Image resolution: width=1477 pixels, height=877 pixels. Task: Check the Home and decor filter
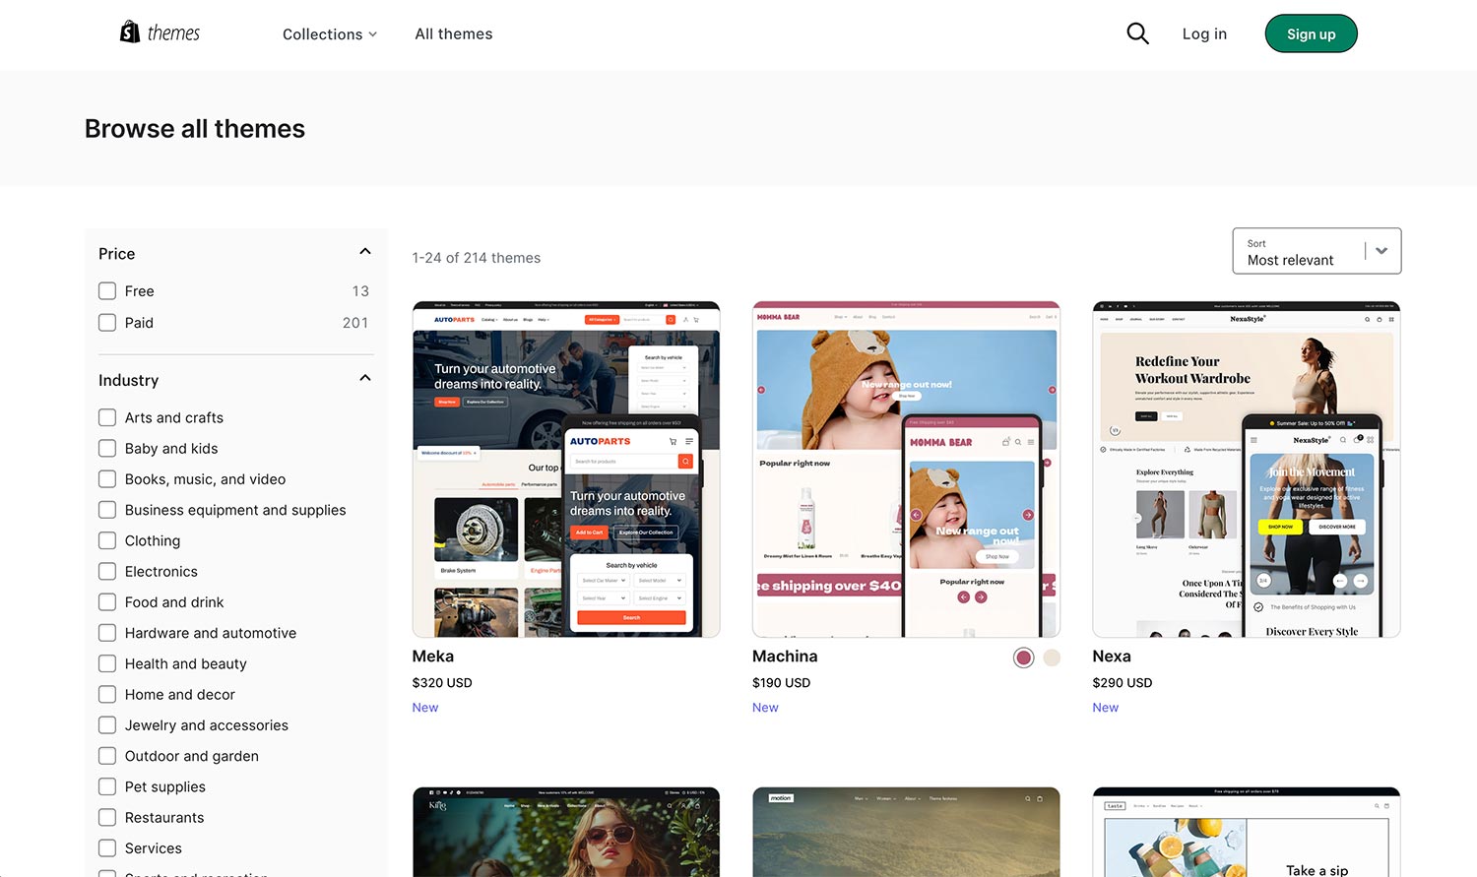coord(107,694)
